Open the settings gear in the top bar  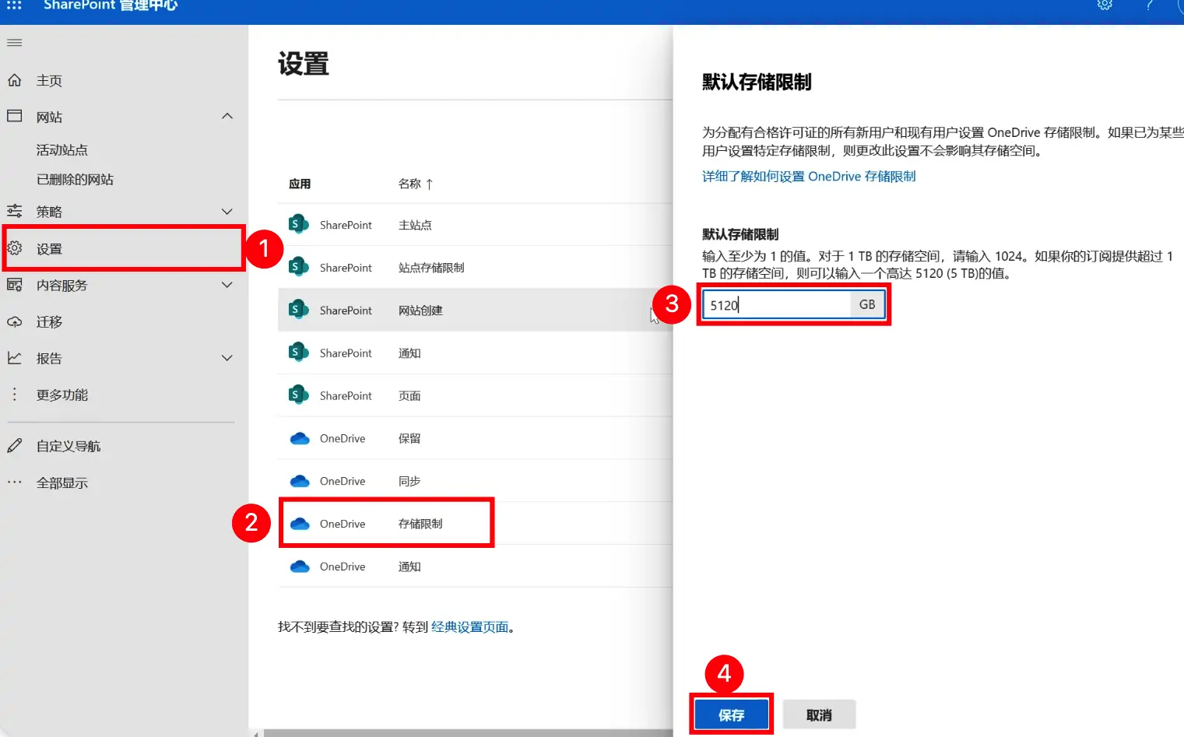coord(1105,5)
